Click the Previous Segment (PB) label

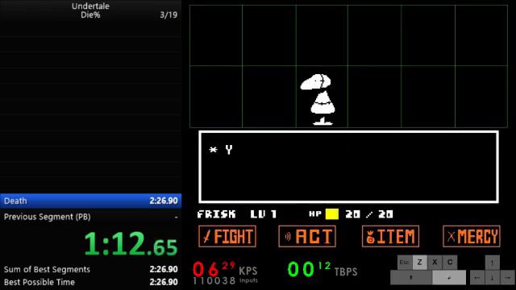47,217
